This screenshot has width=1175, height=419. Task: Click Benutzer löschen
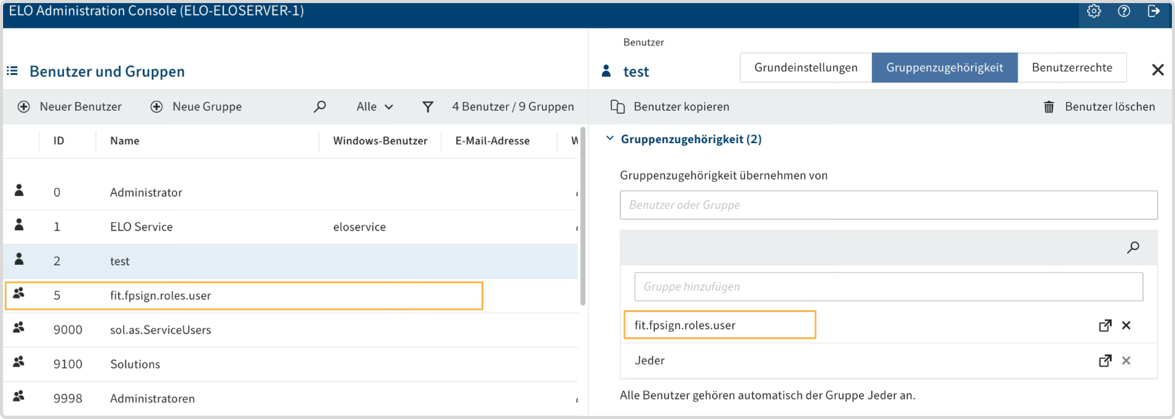pos(1099,107)
